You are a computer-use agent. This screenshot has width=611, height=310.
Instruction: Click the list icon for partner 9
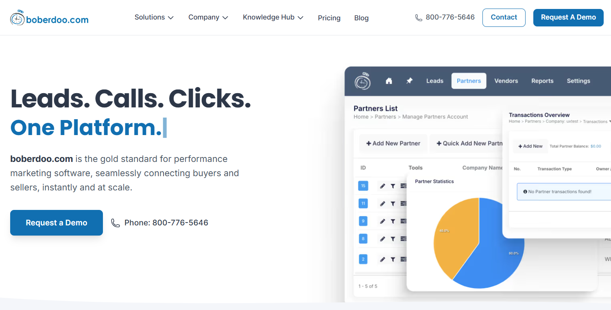pyautogui.click(x=404, y=221)
